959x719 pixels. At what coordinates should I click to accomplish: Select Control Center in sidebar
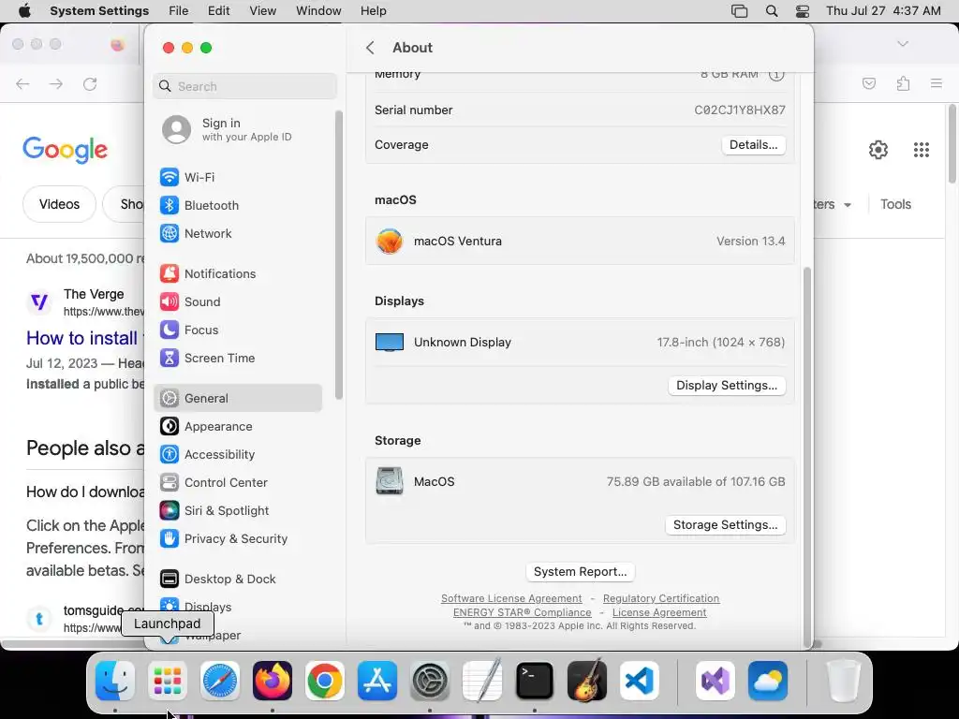click(x=237, y=482)
